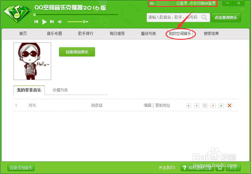The height and width of the screenshot is (174, 251).
Task: Click the cartoon profile avatar
Action: pyautogui.click(x=32, y=61)
